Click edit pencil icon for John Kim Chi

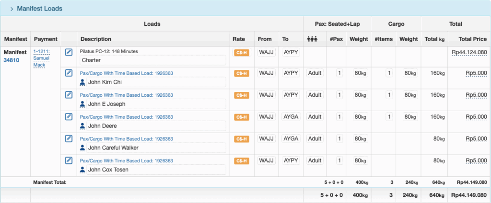pyautogui.click(x=69, y=73)
